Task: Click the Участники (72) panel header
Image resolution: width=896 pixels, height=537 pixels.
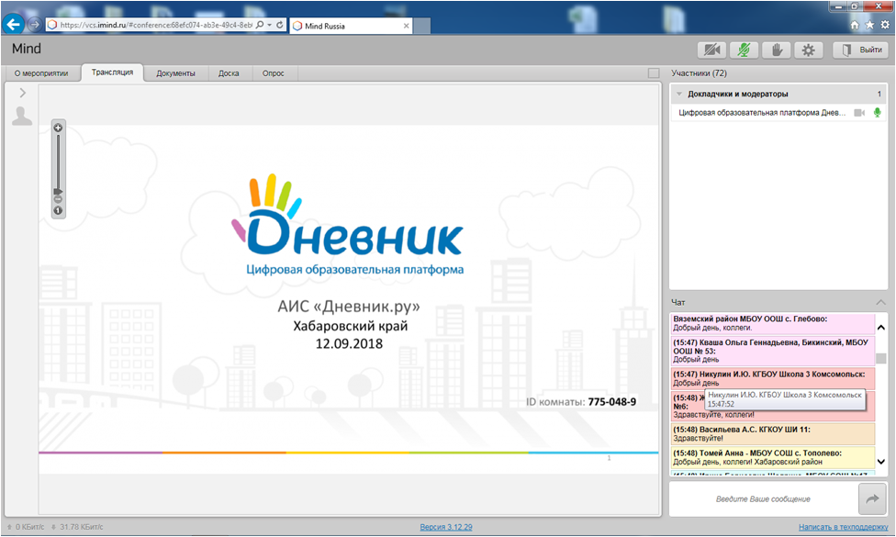Action: [699, 73]
